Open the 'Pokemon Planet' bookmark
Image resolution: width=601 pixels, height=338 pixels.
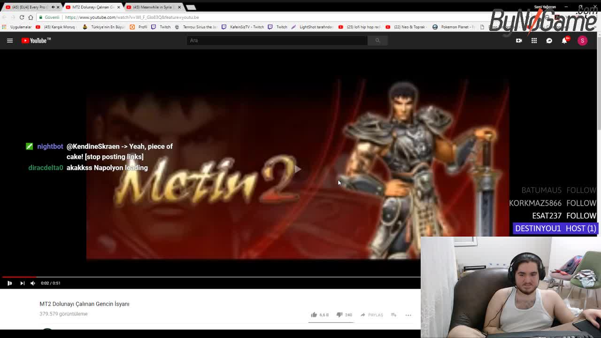(454, 27)
